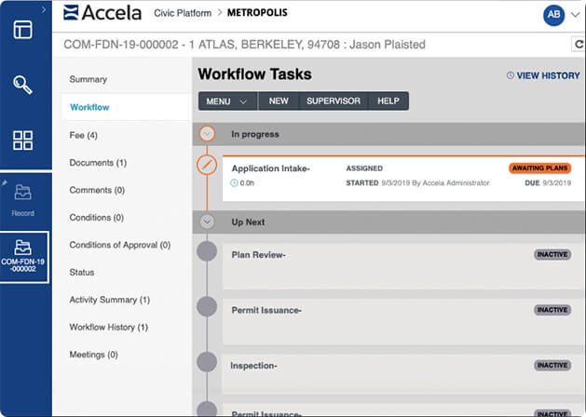
Task: Expand the sidebar with top chevron arrow
Action: [x=43, y=7]
